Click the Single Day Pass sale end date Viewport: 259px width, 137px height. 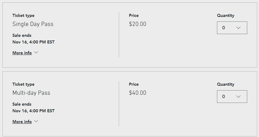point(33,42)
